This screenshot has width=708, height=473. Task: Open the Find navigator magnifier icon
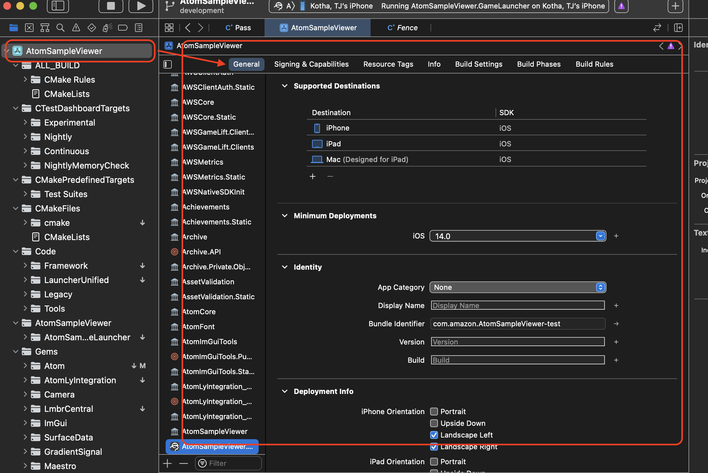[60, 28]
